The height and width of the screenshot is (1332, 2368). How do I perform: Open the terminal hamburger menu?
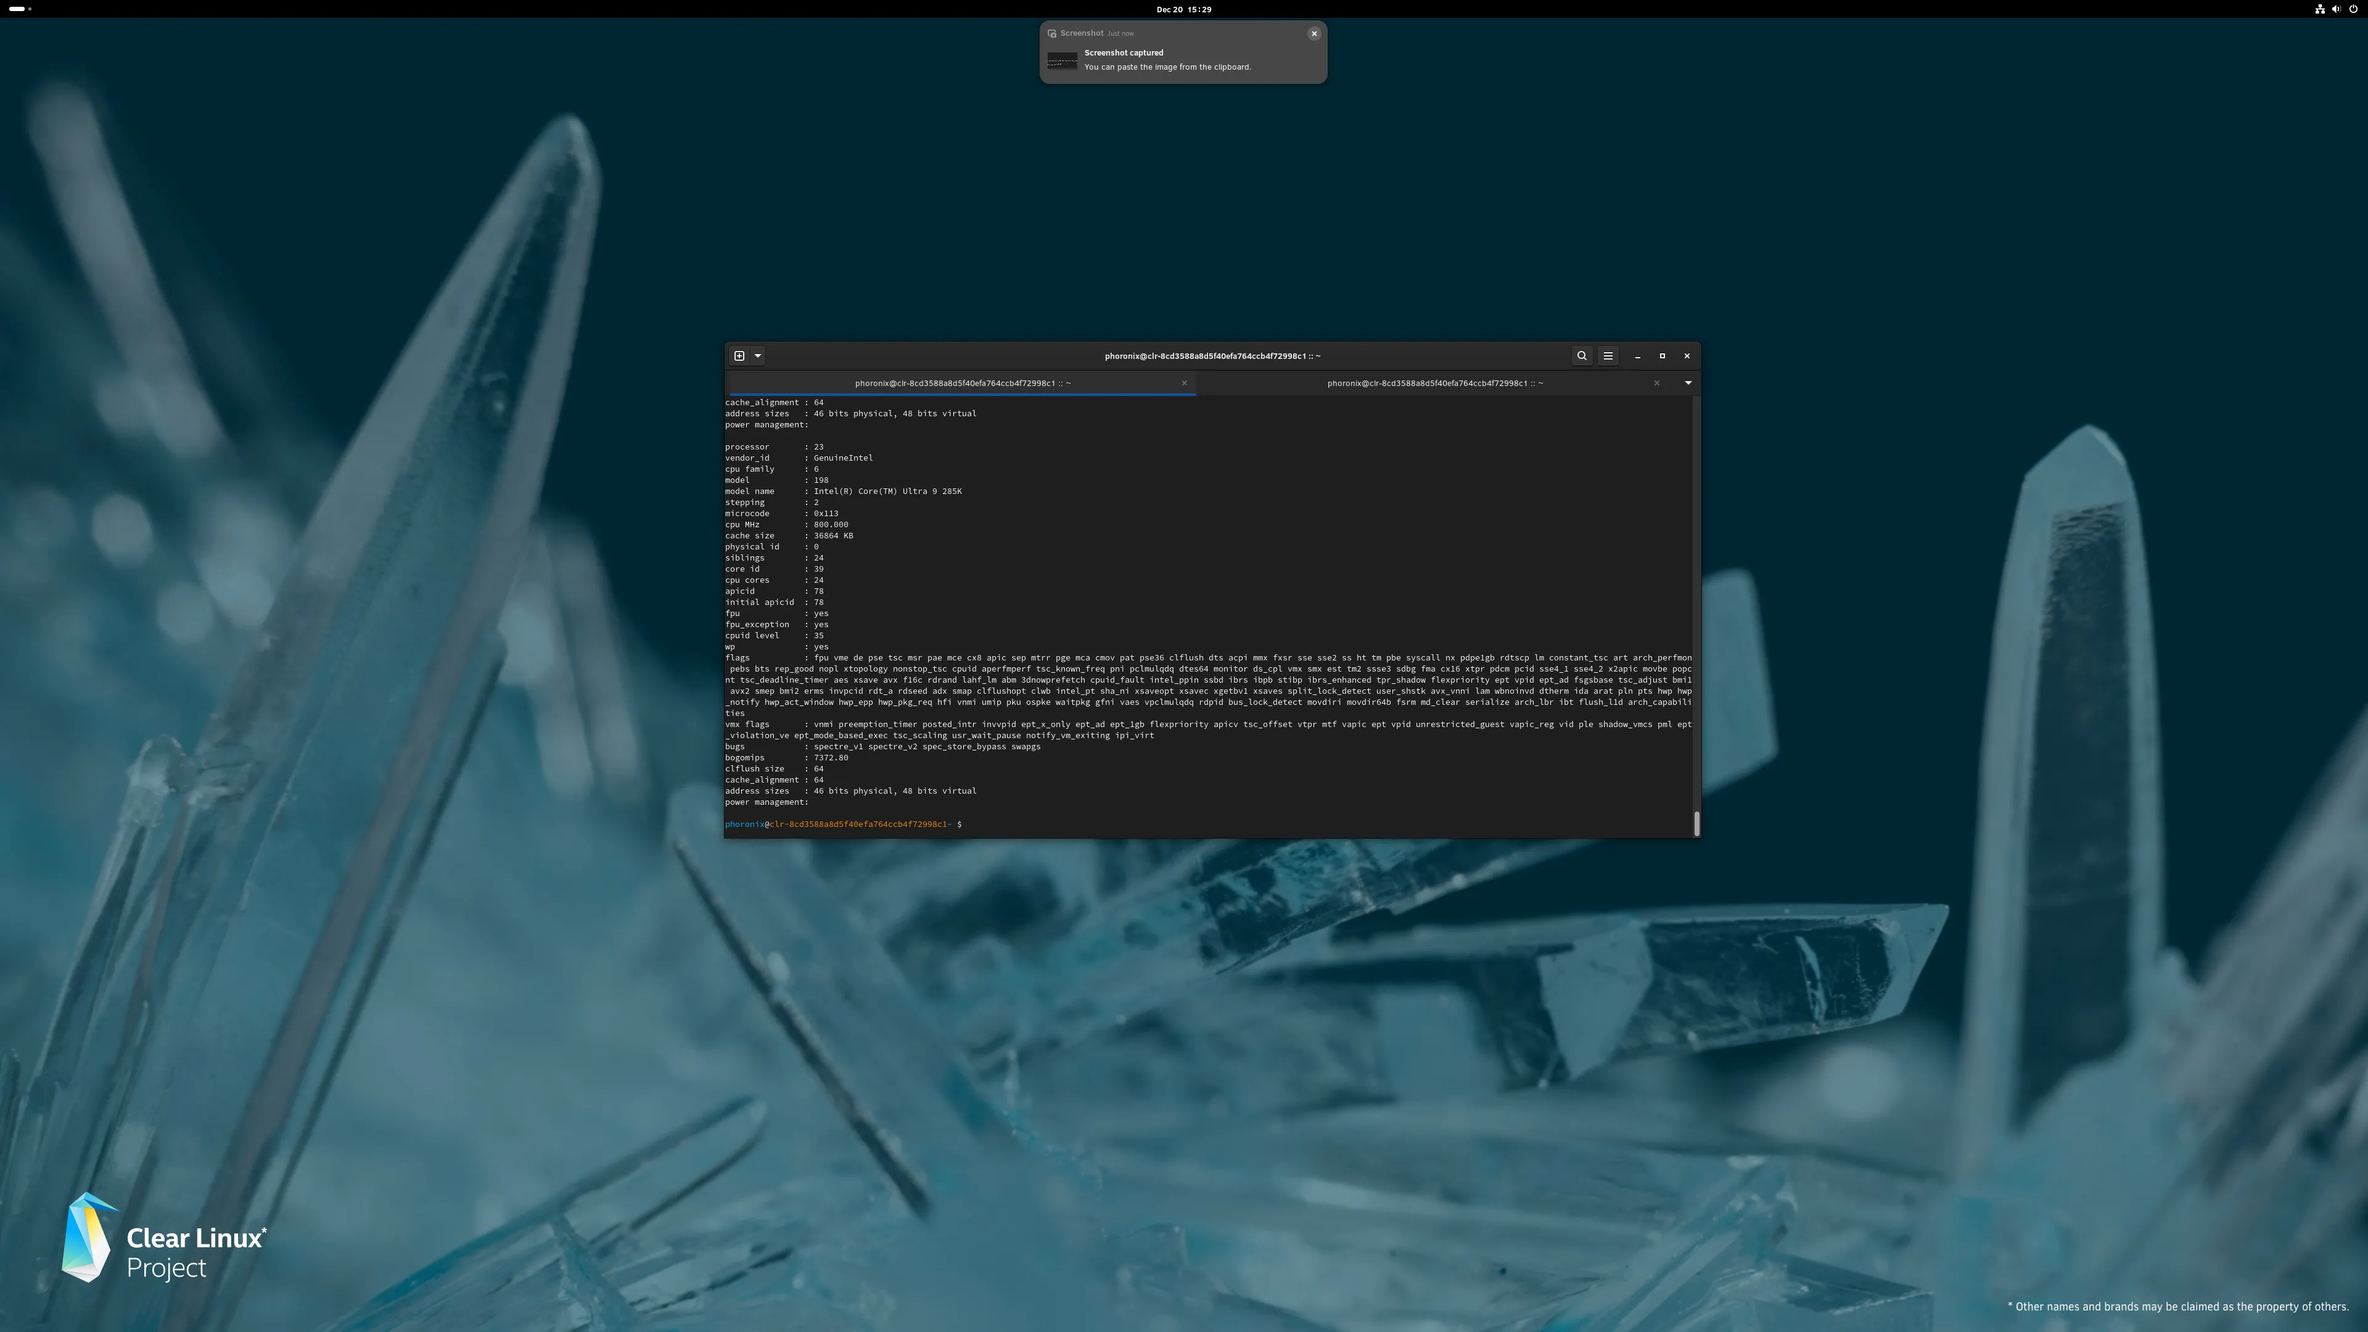tap(1608, 356)
